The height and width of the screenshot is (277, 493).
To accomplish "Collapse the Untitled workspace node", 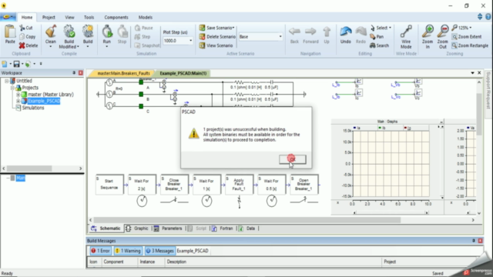I will coord(6,81).
